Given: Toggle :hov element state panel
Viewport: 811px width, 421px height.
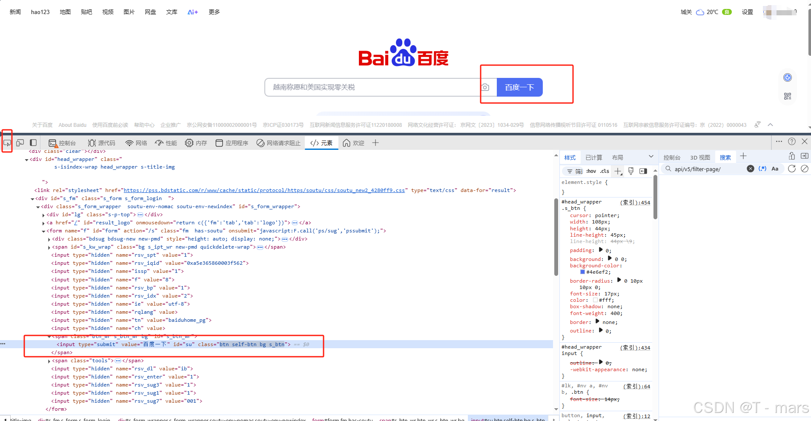Looking at the screenshot, I should (x=591, y=171).
